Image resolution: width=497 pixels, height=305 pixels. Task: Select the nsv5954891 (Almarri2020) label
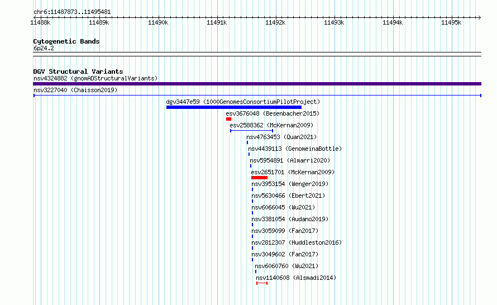290,160
